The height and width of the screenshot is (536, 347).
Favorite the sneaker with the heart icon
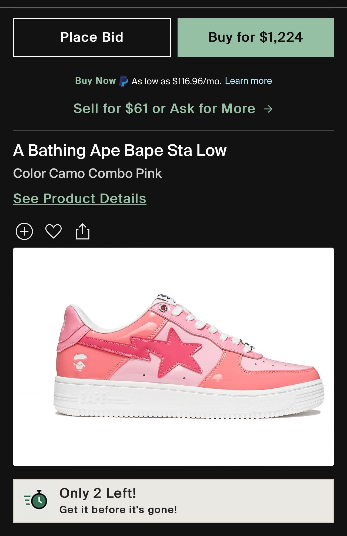pyautogui.click(x=54, y=231)
